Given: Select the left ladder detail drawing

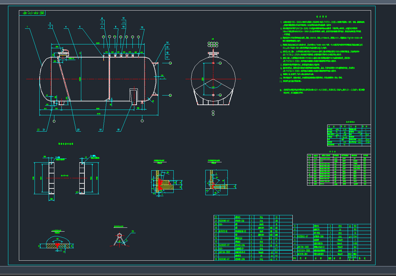Looking at the screenshot, I should [51, 178].
